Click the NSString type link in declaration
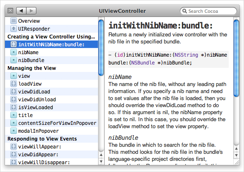Viewport: 244px width, 172px height. (x=186, y=55)
